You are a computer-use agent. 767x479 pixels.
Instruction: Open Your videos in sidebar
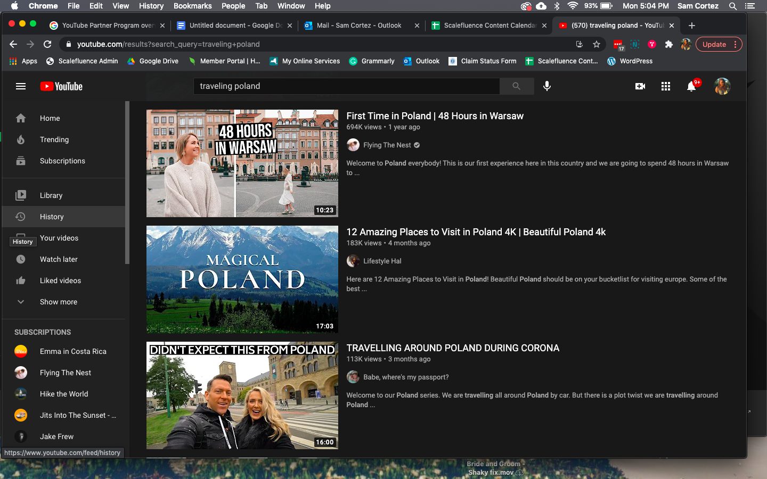64,238
